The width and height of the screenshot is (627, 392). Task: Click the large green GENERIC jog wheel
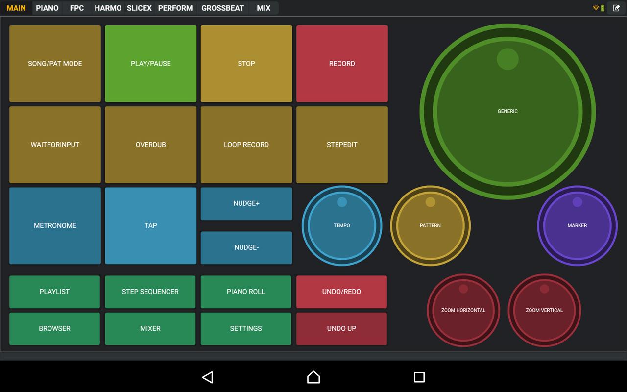[507, 111]
